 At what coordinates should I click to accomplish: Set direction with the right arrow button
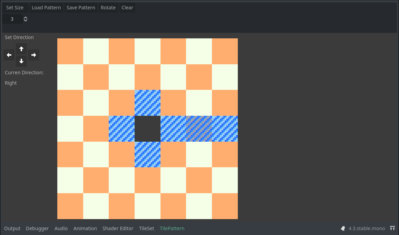pyautogui.click(x=33, y=55)
